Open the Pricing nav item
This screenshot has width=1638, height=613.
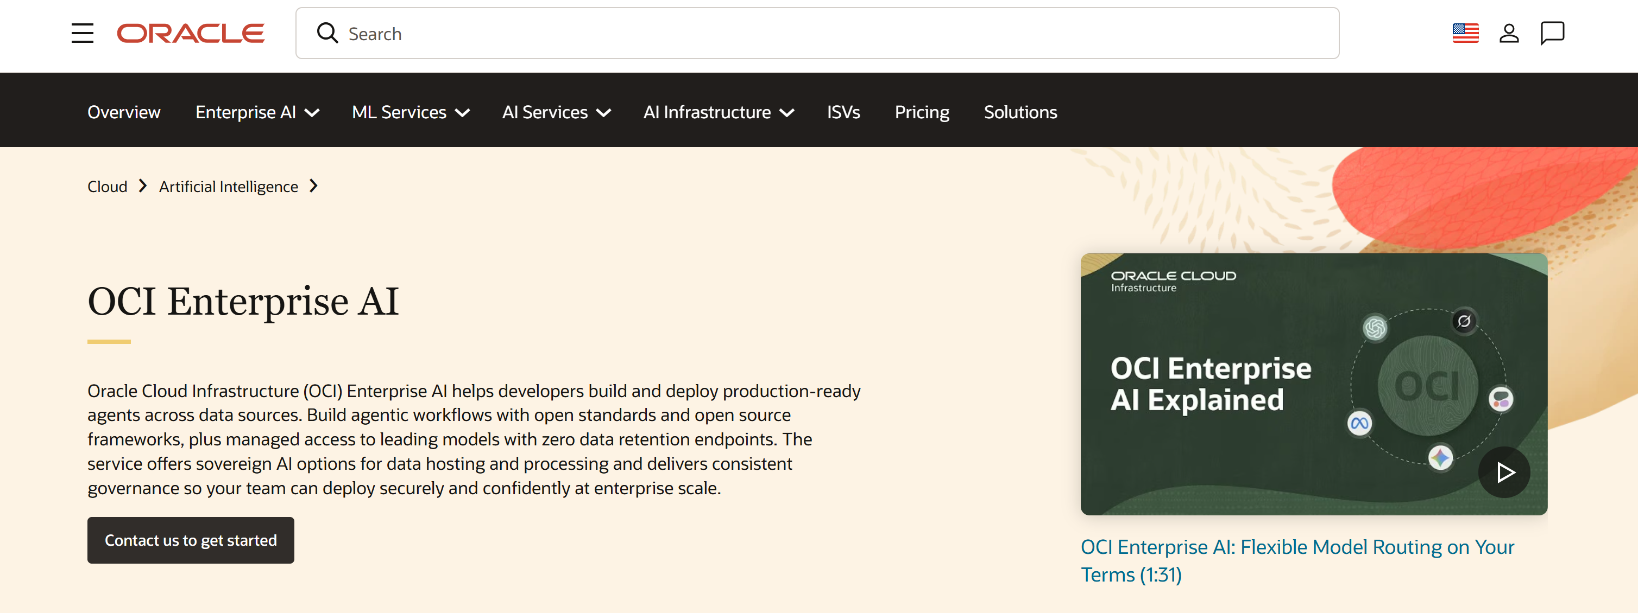point(922,112)
